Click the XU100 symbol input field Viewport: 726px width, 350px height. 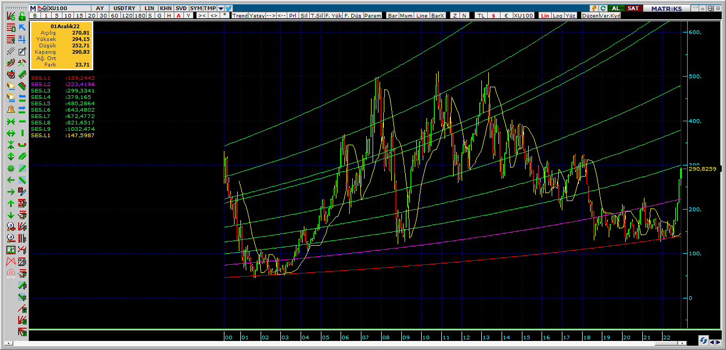tap(68, 9)
